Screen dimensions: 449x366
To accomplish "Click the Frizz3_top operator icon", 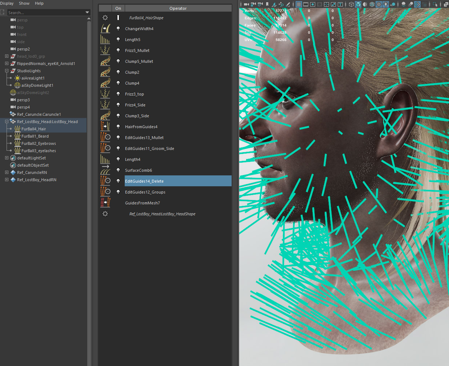I will pos(105,94).
